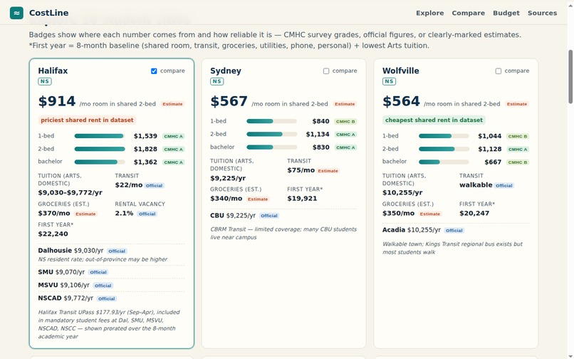Viewport: 574px width, 359px height.
Task: Click the 'cheapest shared rent in dataset' tag
Action: [x=434, y=120]
